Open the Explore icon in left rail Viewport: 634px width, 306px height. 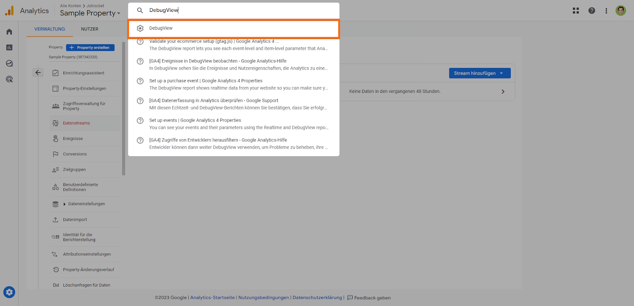[x=9, y=63]
